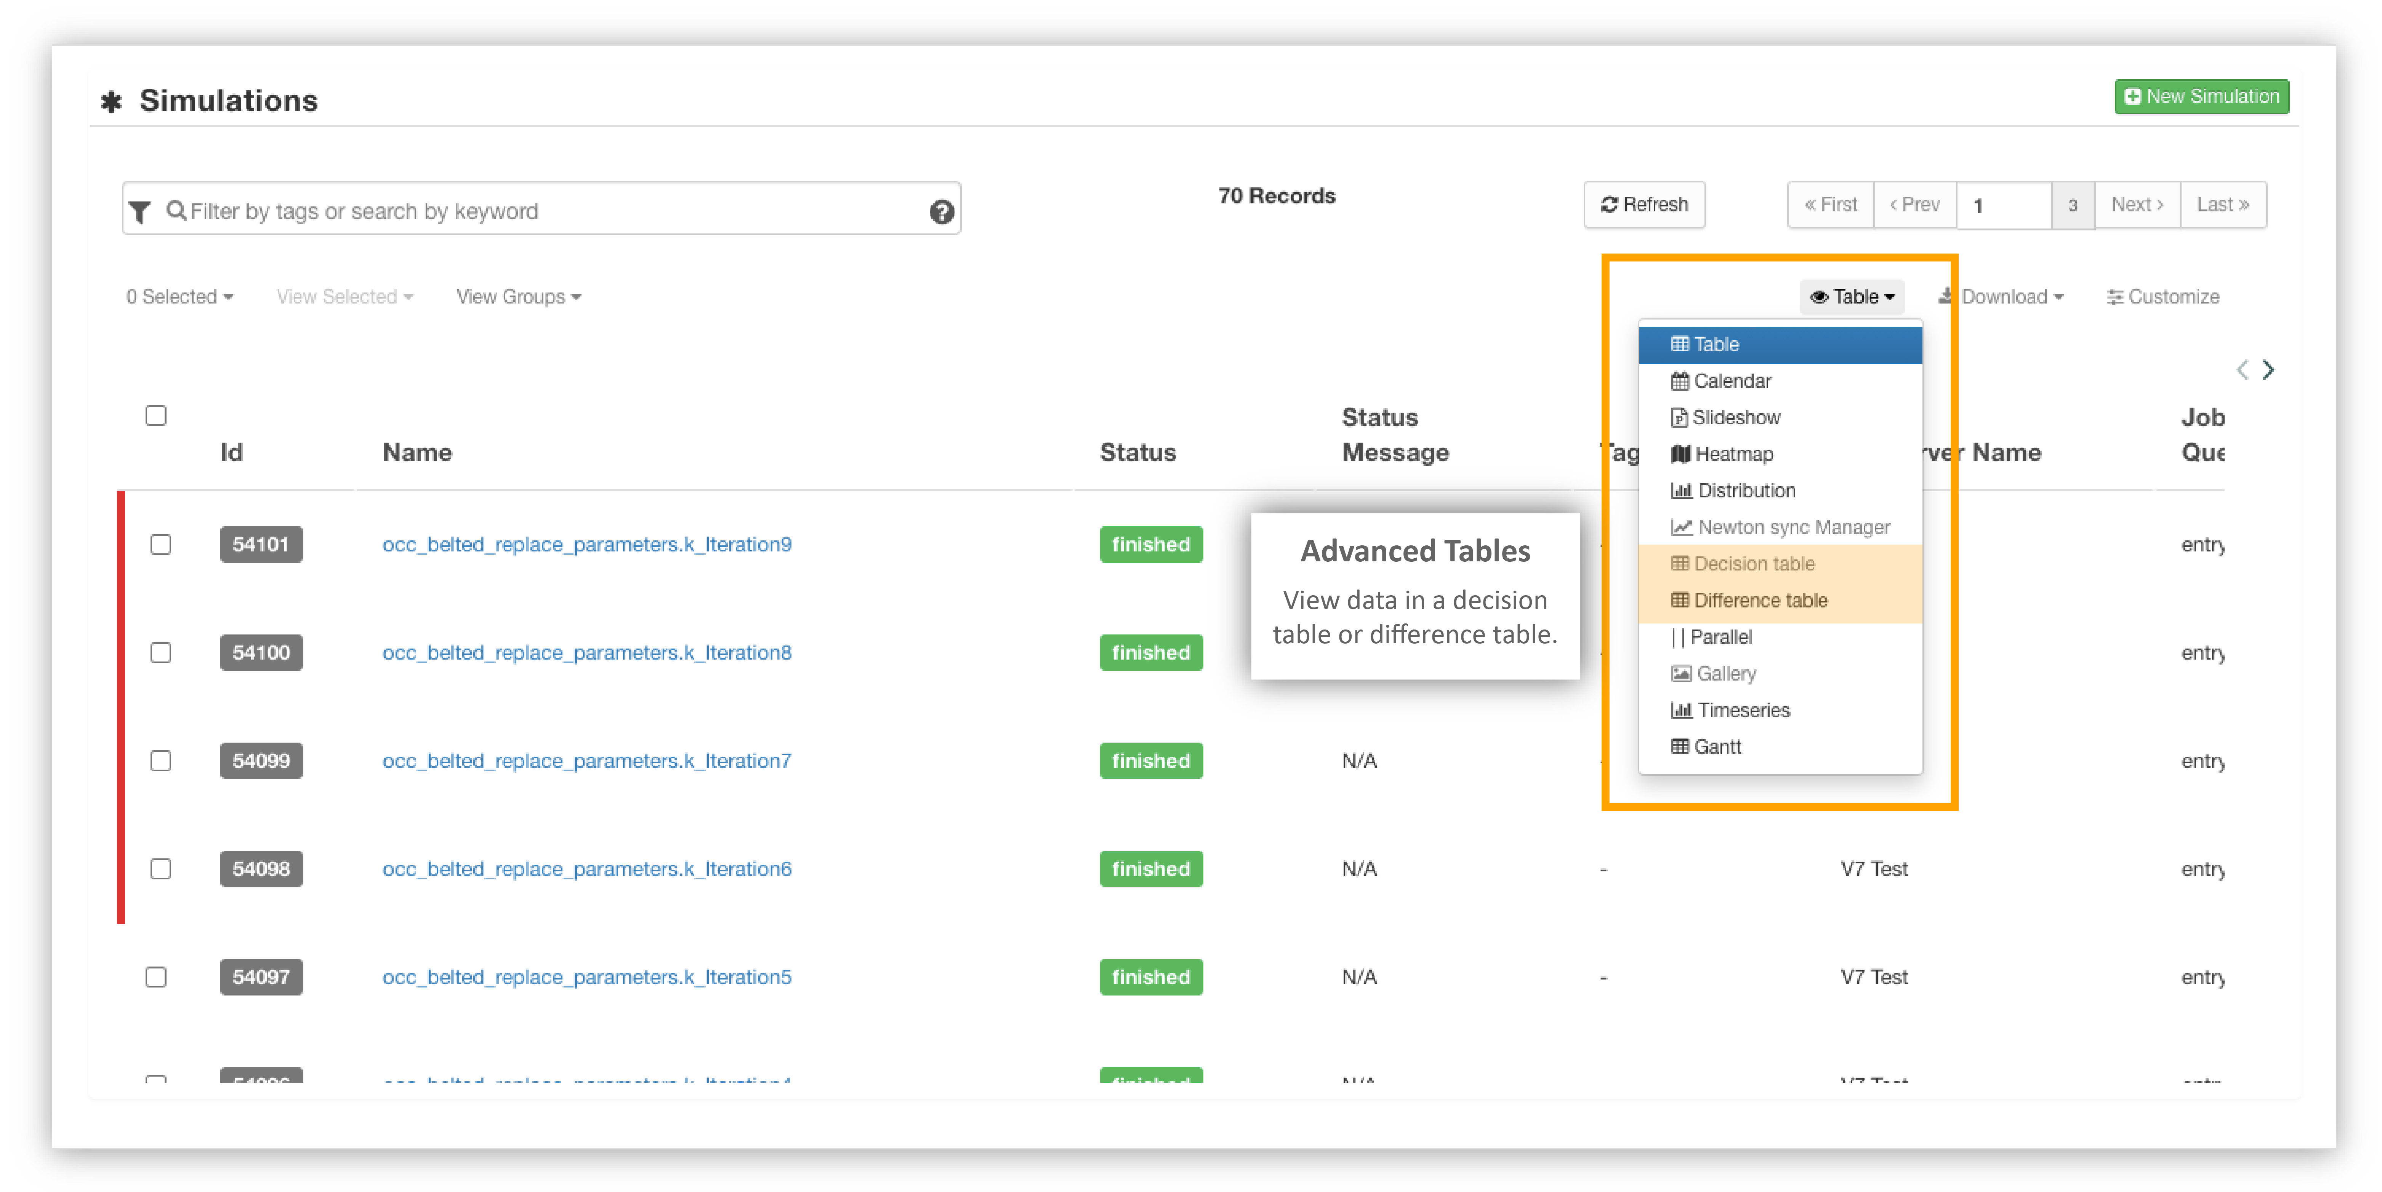Click the filter funnel icon
The image size is (2382, 1192).
[139, 212]
